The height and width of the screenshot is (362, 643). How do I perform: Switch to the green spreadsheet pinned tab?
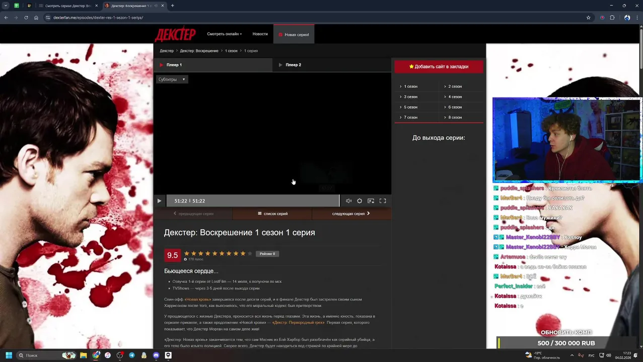(17, 6)
